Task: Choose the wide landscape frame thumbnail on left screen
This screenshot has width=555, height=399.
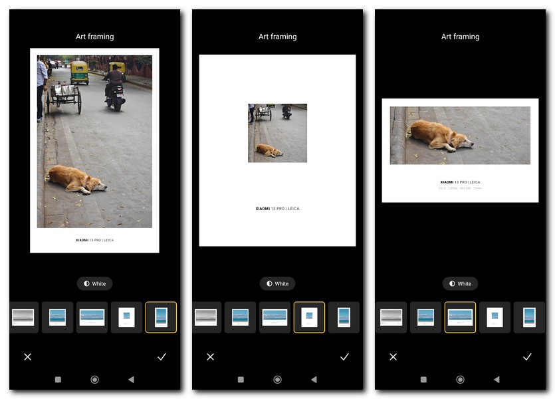Action: 92,317
